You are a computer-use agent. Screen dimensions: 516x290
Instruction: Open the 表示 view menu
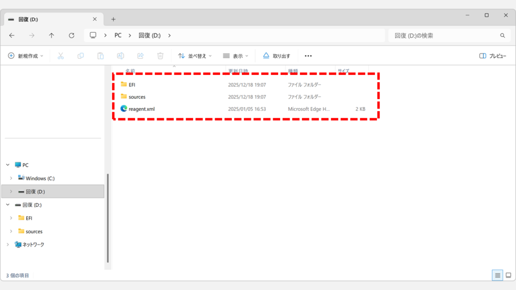236,56
